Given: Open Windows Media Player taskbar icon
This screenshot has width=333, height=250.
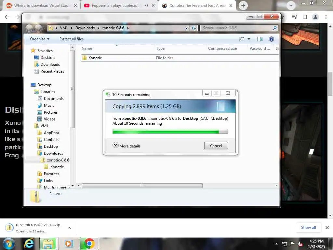Looking at the screenshot, I should [68, 243].
